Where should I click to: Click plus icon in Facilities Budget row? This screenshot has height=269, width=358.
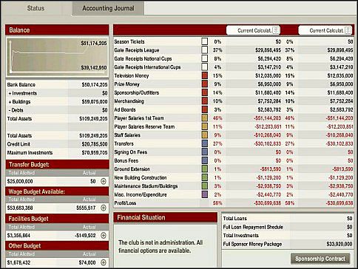pos(104,236)
